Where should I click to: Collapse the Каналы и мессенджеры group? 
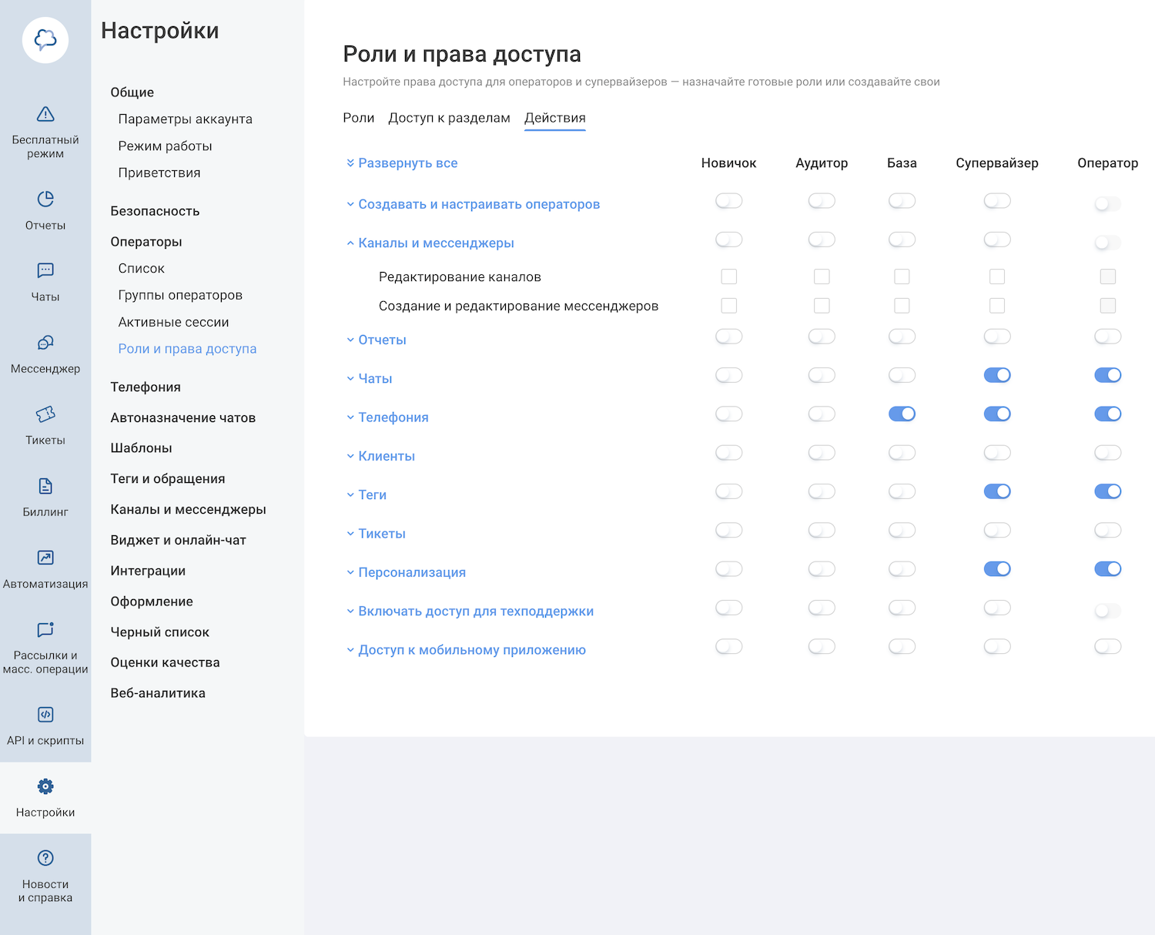[x=436, y=243]
